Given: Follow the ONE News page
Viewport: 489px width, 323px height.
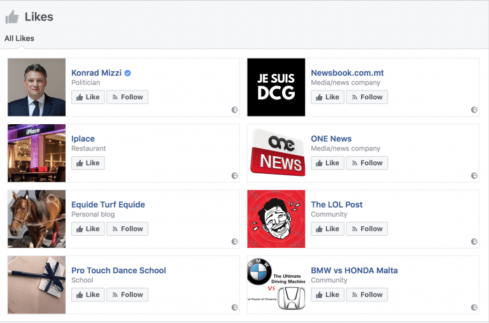Looking at the screenshot, I should point(367,163).
